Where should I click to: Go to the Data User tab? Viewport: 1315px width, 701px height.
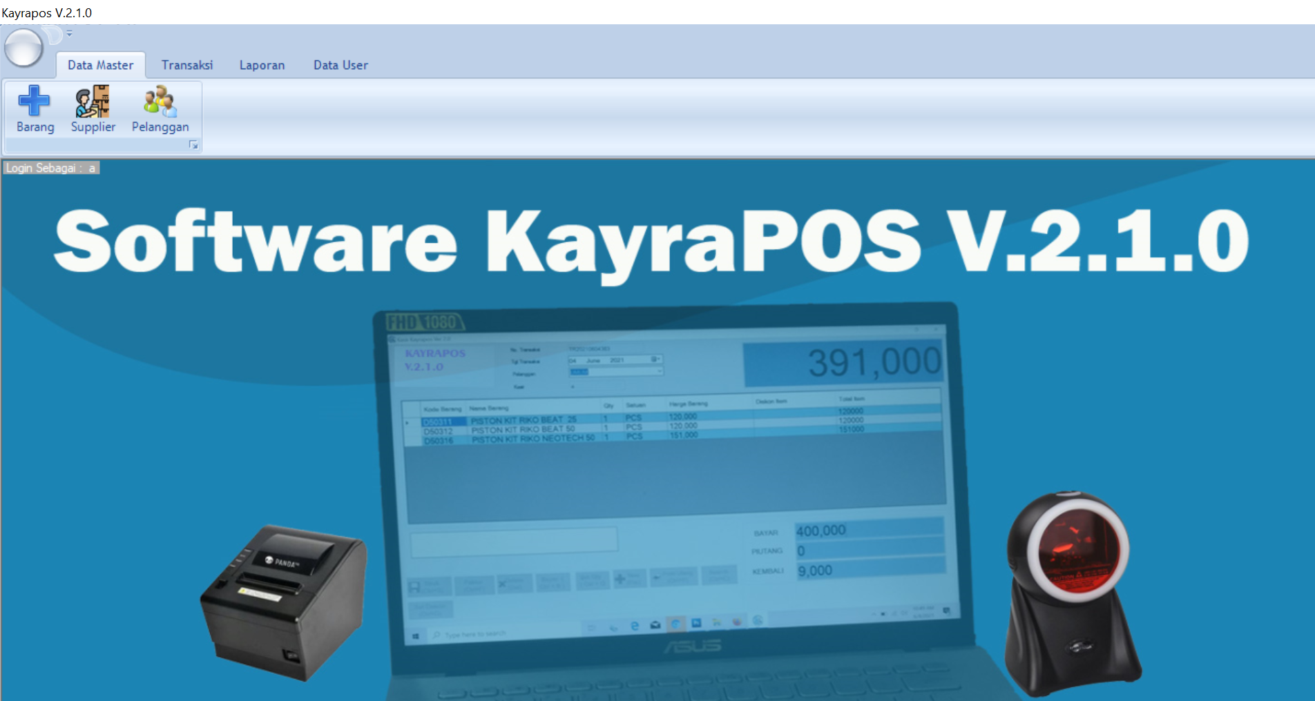(340, 65)
